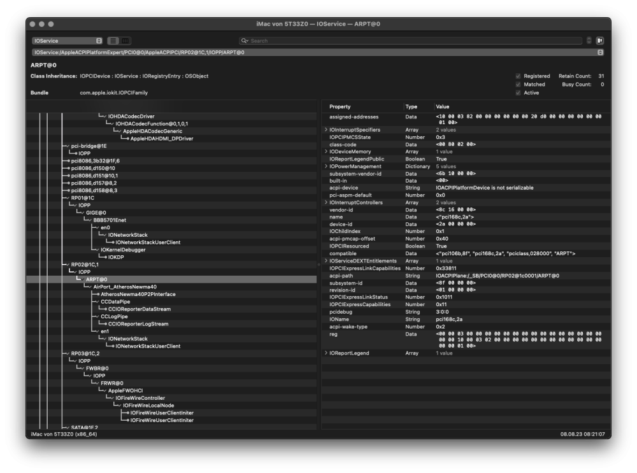The height and width of the screenshot is (473, 637).
Task: Toggle the Registered checkbox
Action: pos(518,76)
